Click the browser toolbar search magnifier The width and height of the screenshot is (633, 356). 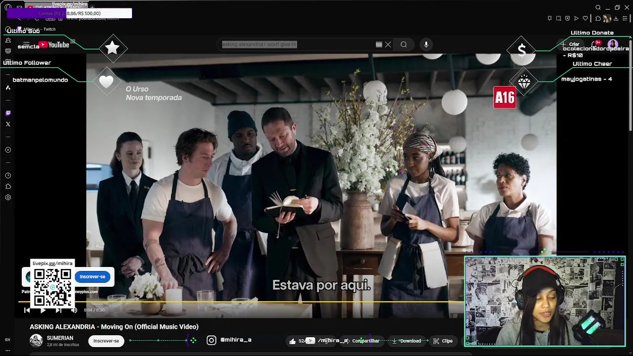point(598,7)
